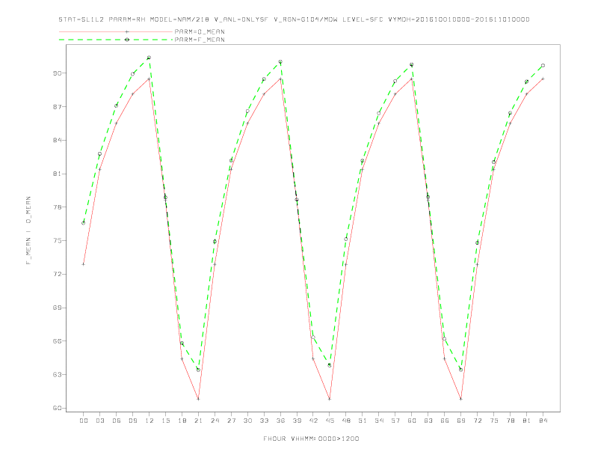Click y-axis tick label 72

click(57, 275)
